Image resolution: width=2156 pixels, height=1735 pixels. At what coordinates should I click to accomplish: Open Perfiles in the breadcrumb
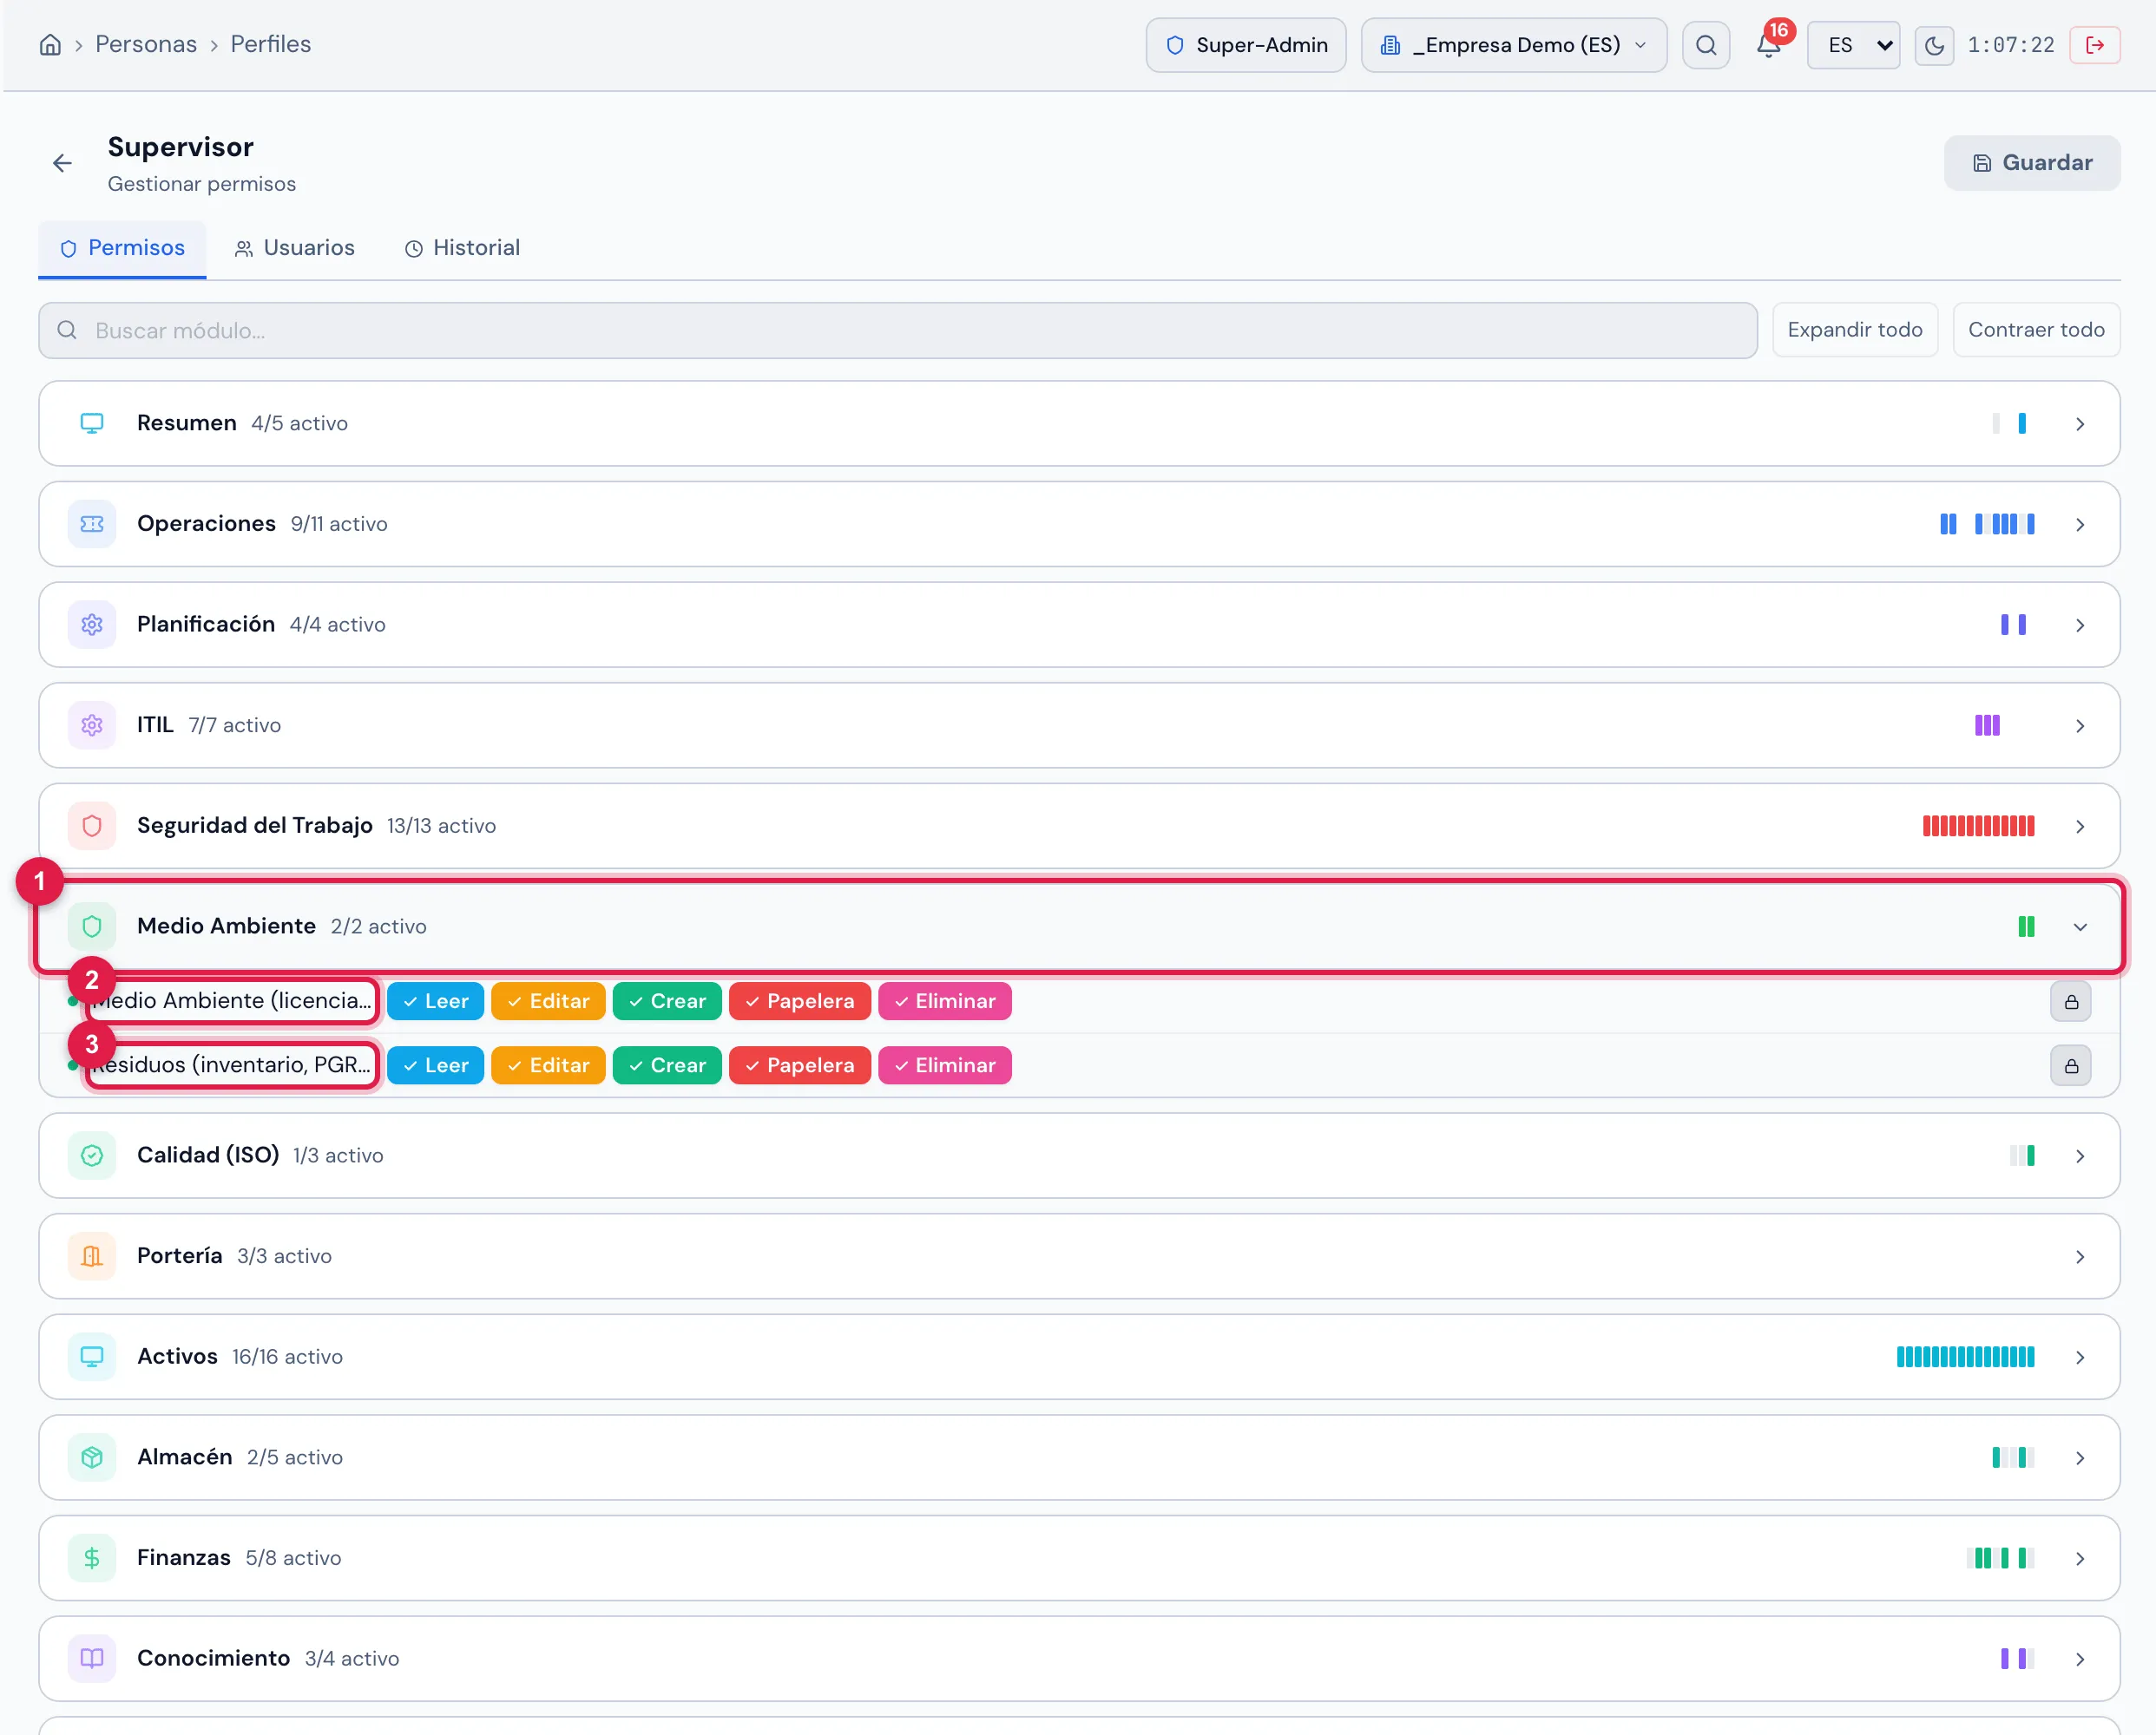[x=271, y=44]
